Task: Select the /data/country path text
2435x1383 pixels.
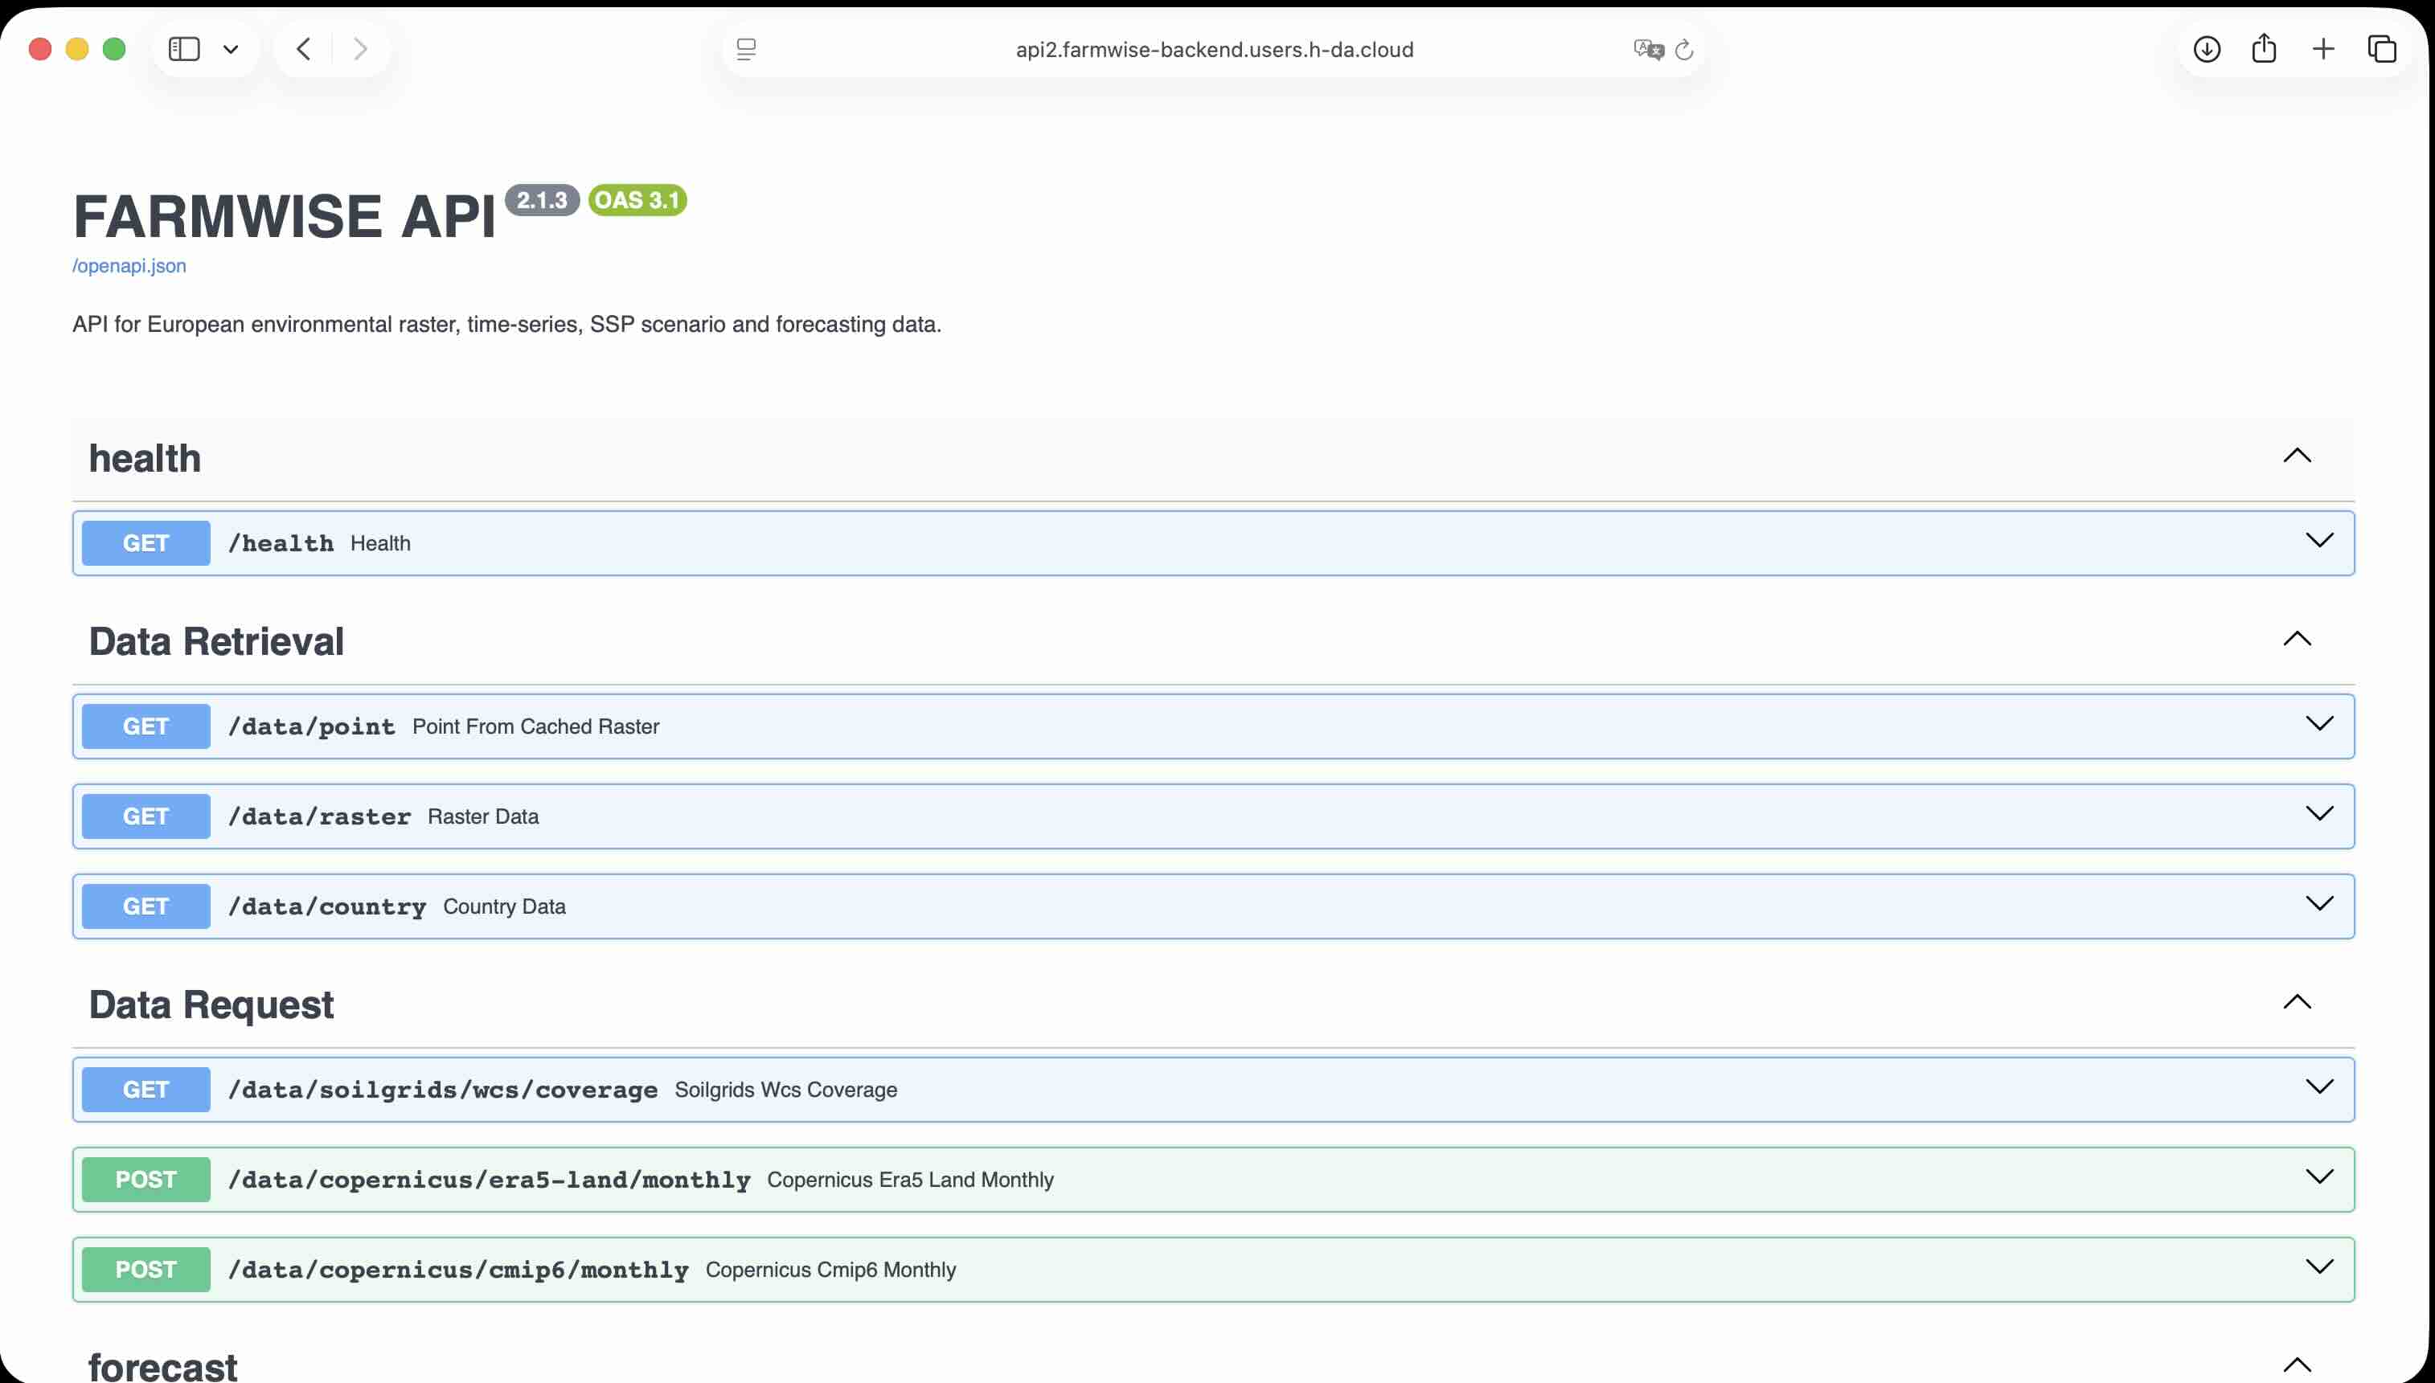Action: pos(327,907)
